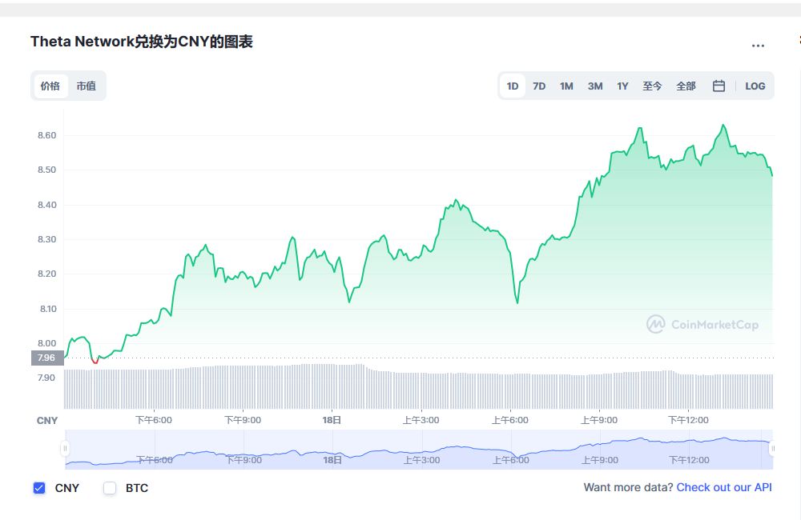Switch to the 市值 market cap tab
801x520 pixels.
[86, 86]
